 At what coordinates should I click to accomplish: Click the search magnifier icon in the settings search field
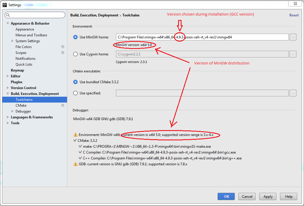pos(8,15)
